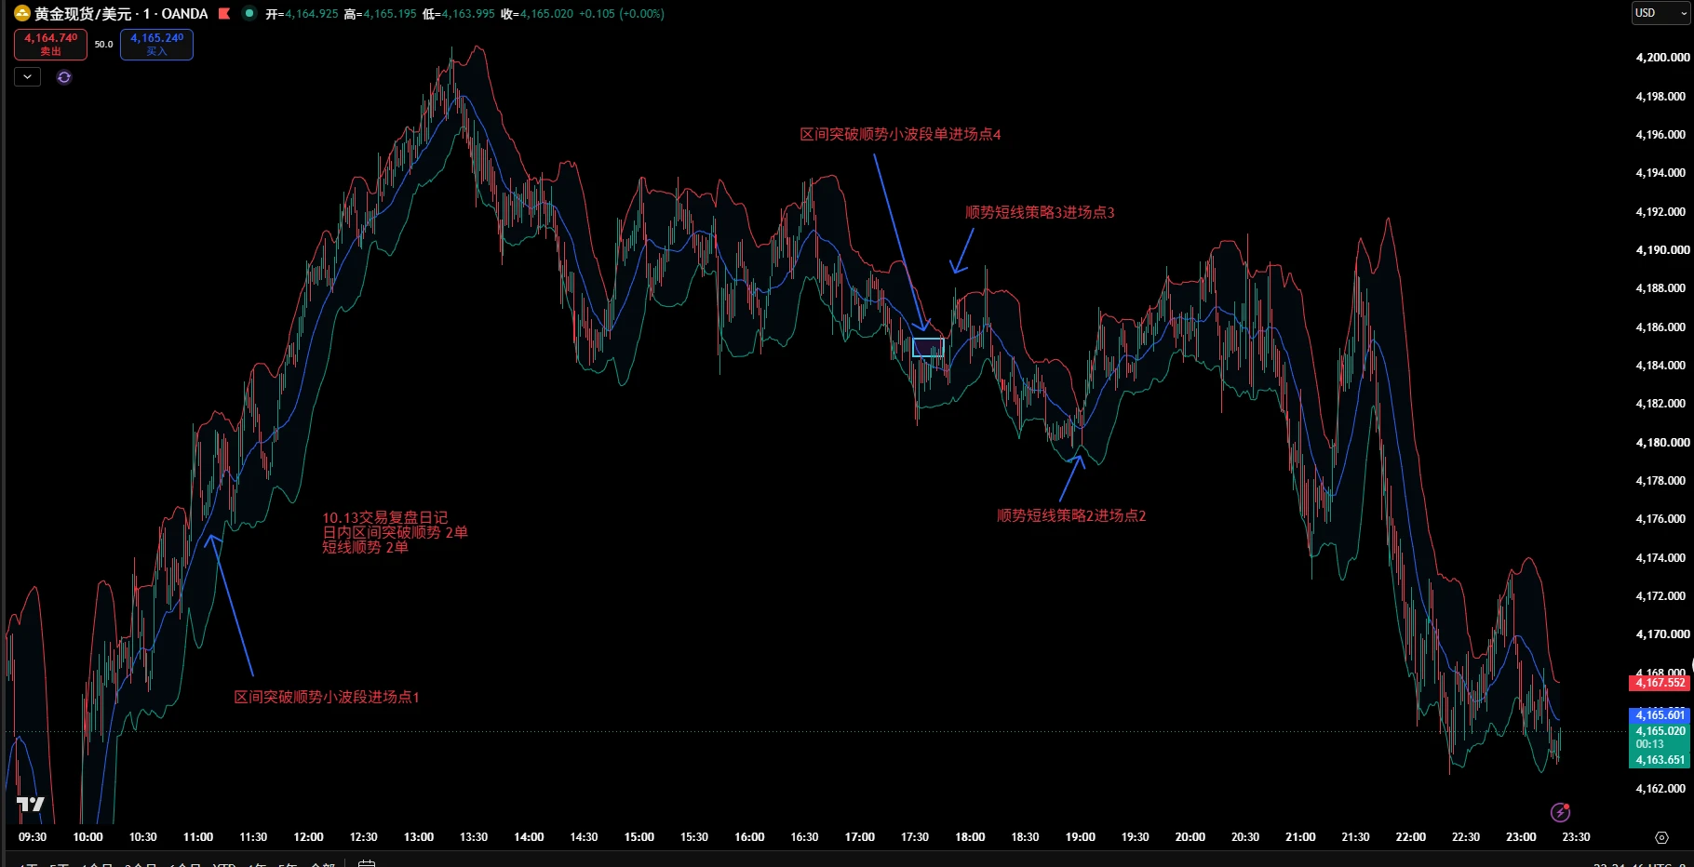Click the blue 4,165.601 price label
1694x867 pixels.
pyautogui.click(x=1661, y=714)
